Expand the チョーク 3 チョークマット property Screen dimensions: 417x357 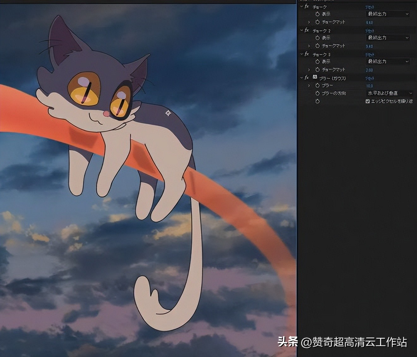tap(309, 70)
